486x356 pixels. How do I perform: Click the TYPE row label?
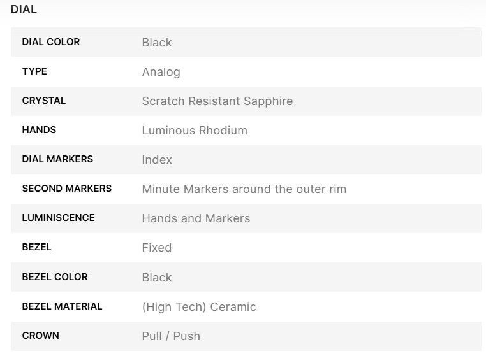coord(34,71)
